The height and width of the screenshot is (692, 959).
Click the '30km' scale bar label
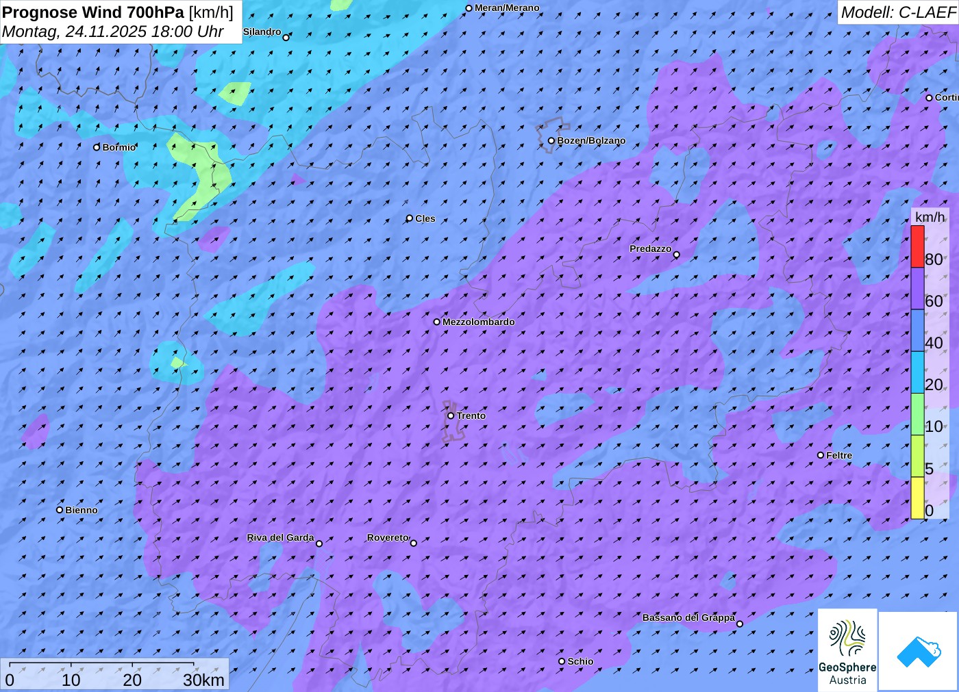(203, 680)
